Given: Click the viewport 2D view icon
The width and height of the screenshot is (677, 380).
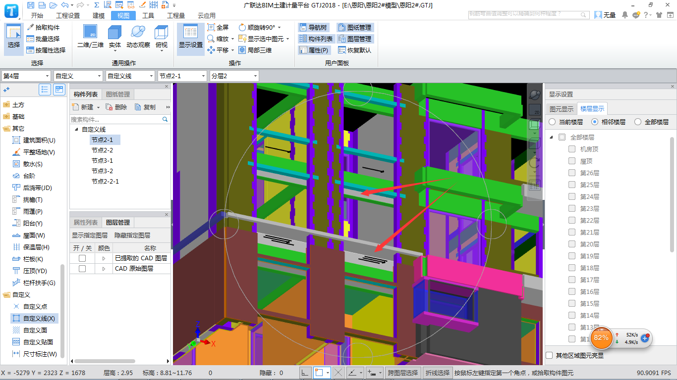Looking at the screenshot, I should pos(535,110).
